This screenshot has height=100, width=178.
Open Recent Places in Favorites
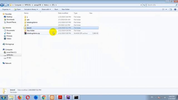[11, 22]
